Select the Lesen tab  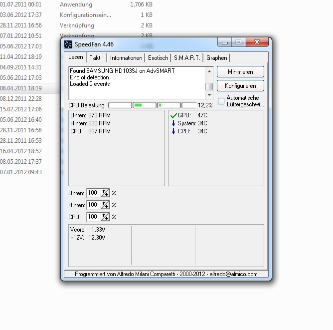[x=76, y=57]
